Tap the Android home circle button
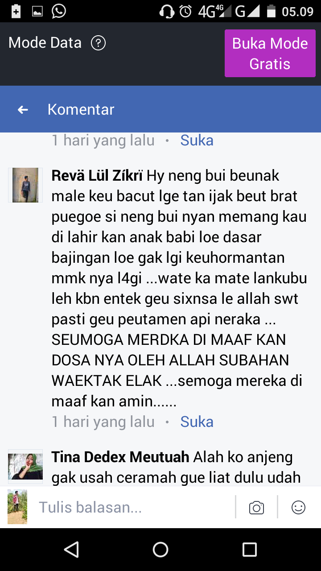 point(160,550)
